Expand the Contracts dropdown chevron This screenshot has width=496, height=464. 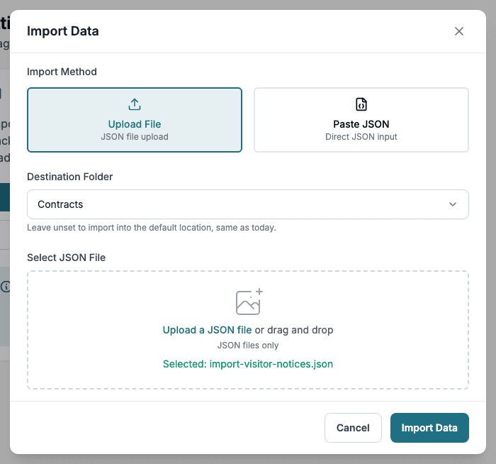coord(453,204)
